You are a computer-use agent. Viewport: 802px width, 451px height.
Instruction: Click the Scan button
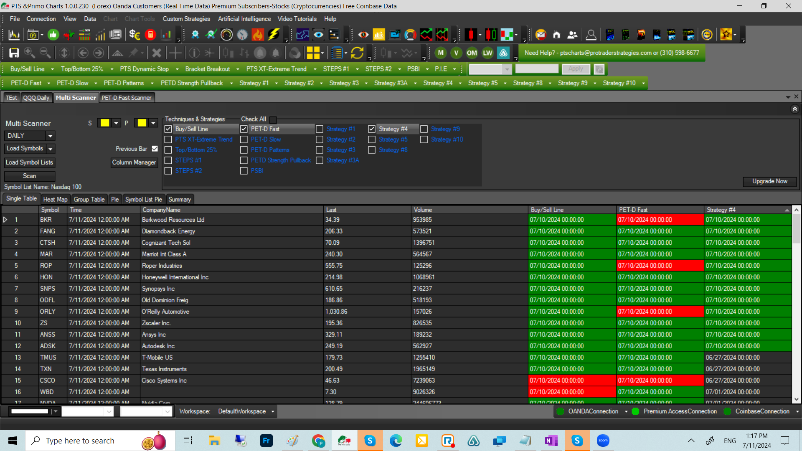point(29,176)
